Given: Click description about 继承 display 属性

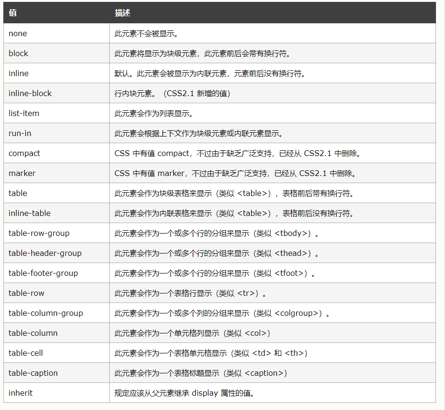Looking at the screenshot, I should click(185, 393).
